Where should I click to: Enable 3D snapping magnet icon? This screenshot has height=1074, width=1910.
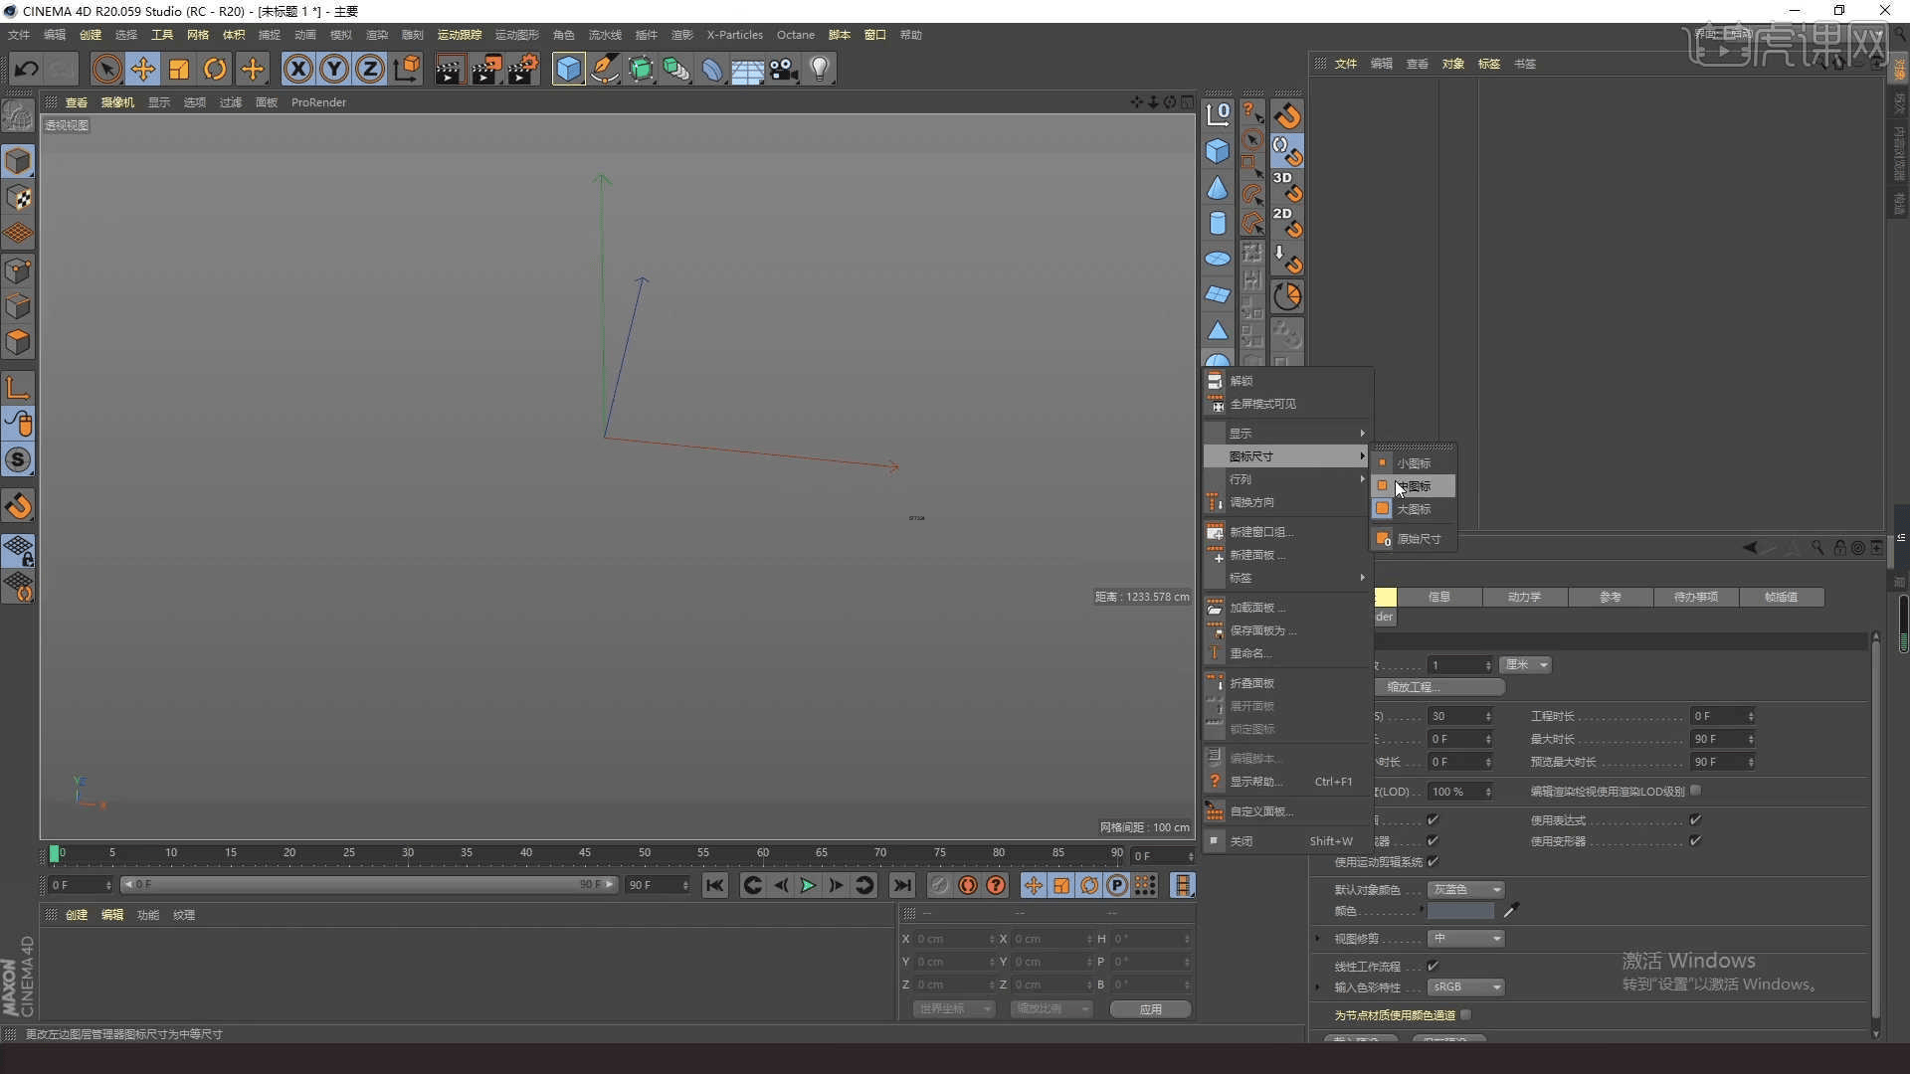point(1287,186)
